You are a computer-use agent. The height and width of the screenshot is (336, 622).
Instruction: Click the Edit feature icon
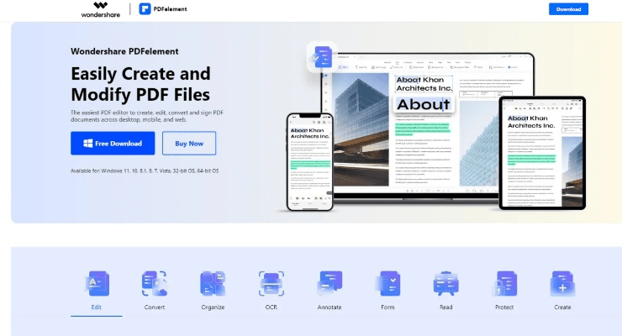pyautogui.click(x=95, y=285)
